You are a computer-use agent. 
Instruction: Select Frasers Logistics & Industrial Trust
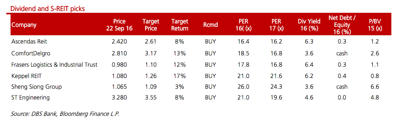(x=55, y=65)
